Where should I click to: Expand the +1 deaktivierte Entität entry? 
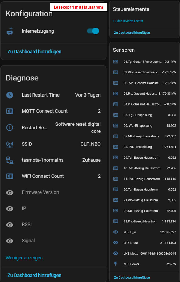click(128, 21)
